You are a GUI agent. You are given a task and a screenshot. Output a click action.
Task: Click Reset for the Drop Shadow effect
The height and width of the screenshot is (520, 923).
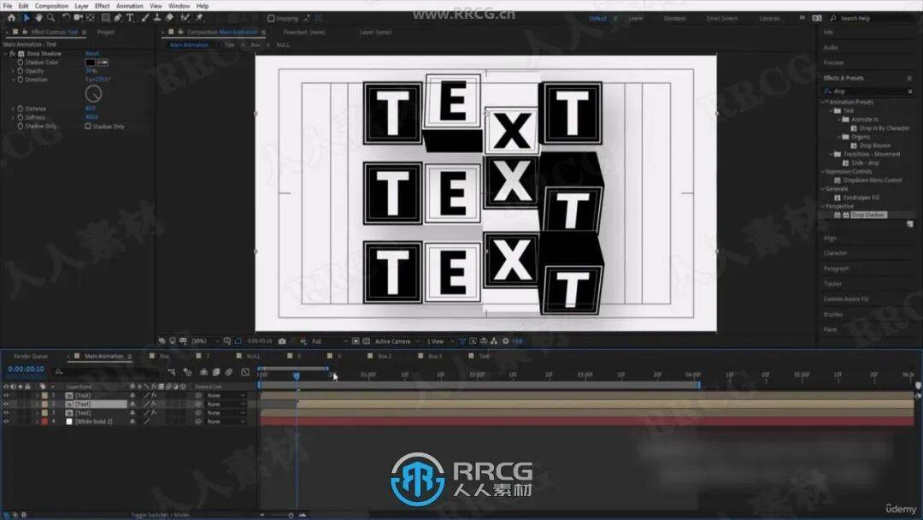(92, 54)
